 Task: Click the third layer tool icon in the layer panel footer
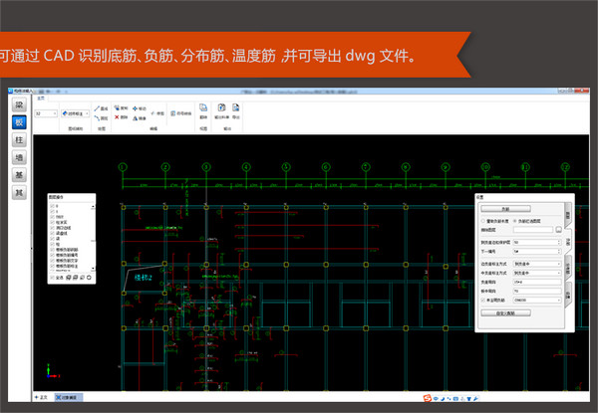click(x=83, y=278)
